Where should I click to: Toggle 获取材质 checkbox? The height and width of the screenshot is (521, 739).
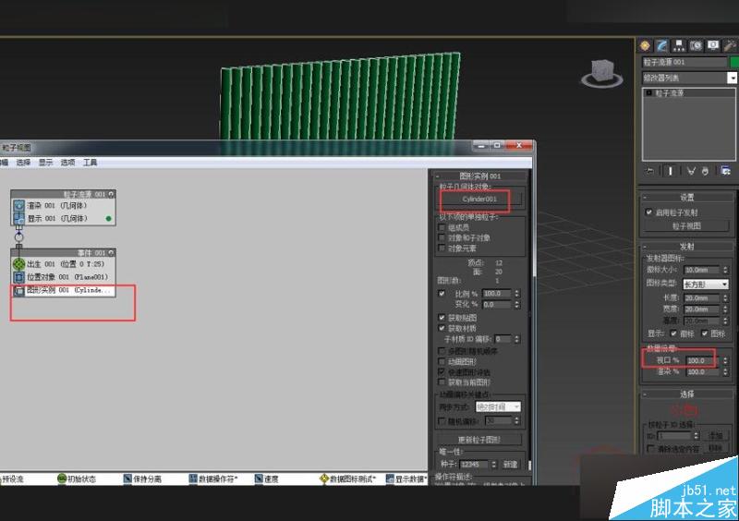442,328
